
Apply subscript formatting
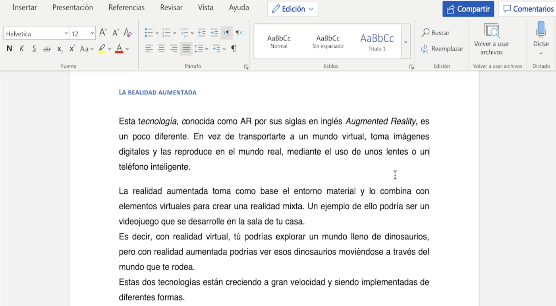60,49
